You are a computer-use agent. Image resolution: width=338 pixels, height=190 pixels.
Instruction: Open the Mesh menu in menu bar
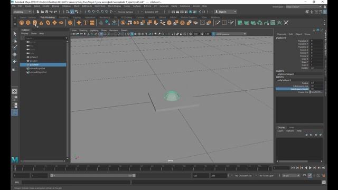77,6
